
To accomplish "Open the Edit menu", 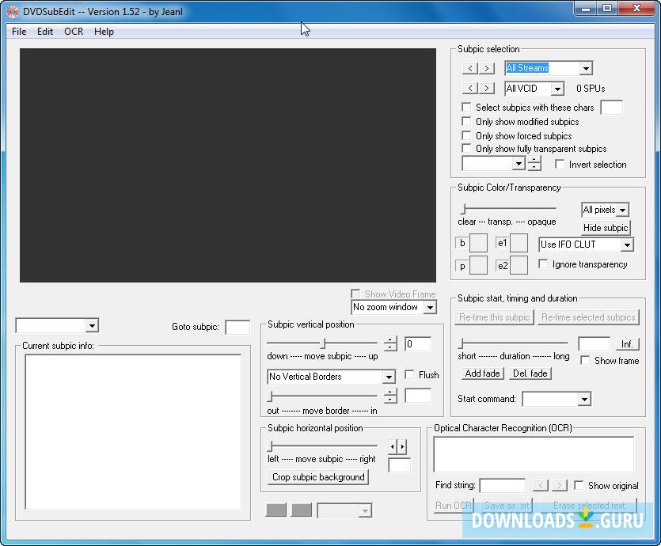I will point(44,32).
